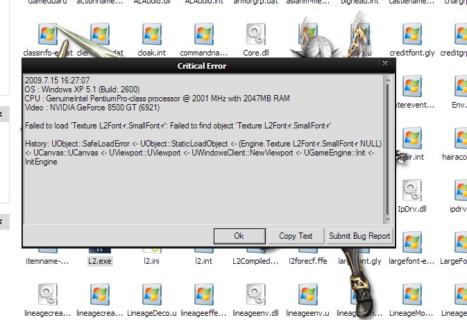Click the Critical Error title bar
Screen dimensions: 467x320
click(x=200, y=65)
